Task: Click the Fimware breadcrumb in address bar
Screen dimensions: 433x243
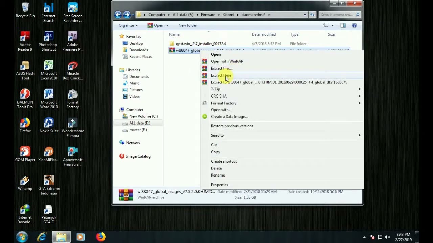Action: [208, 15]
